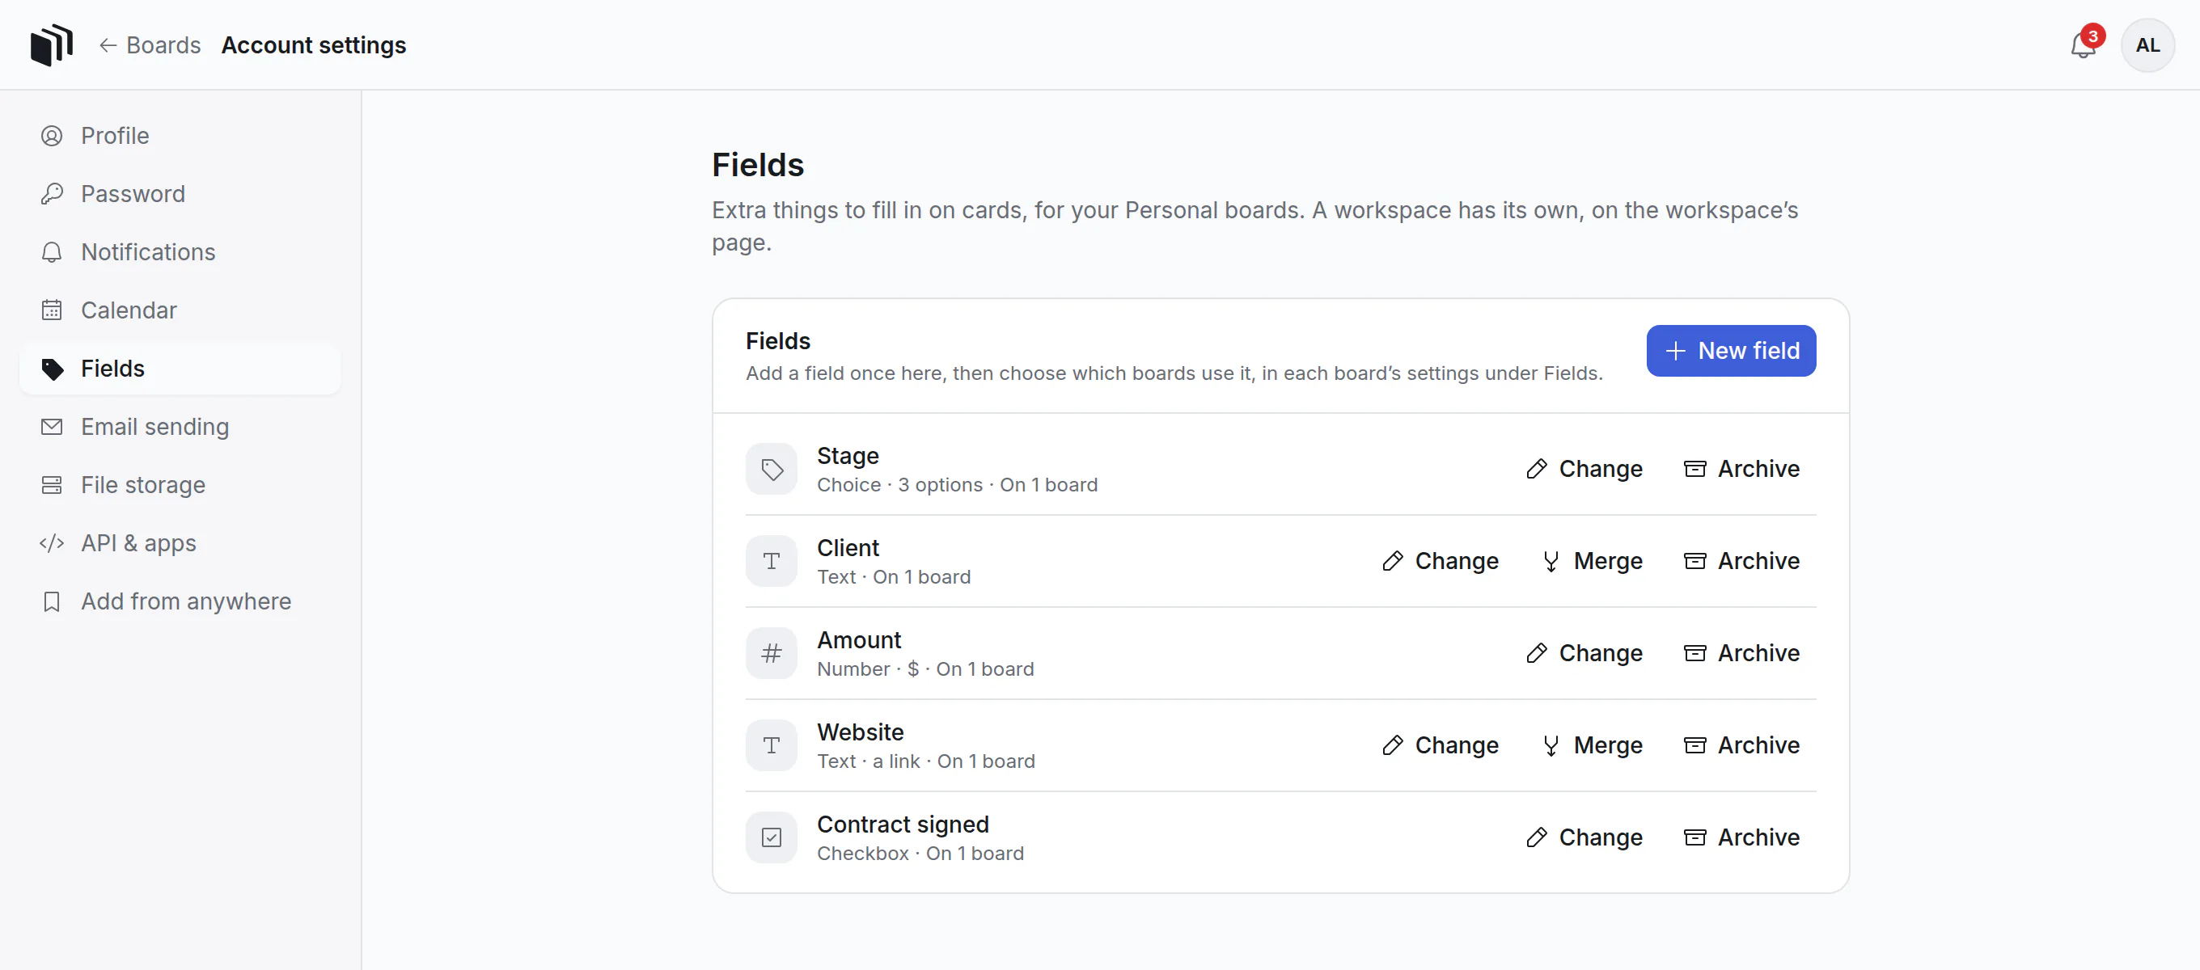
Task: Archive the Website field
Action: point(1741,745)
